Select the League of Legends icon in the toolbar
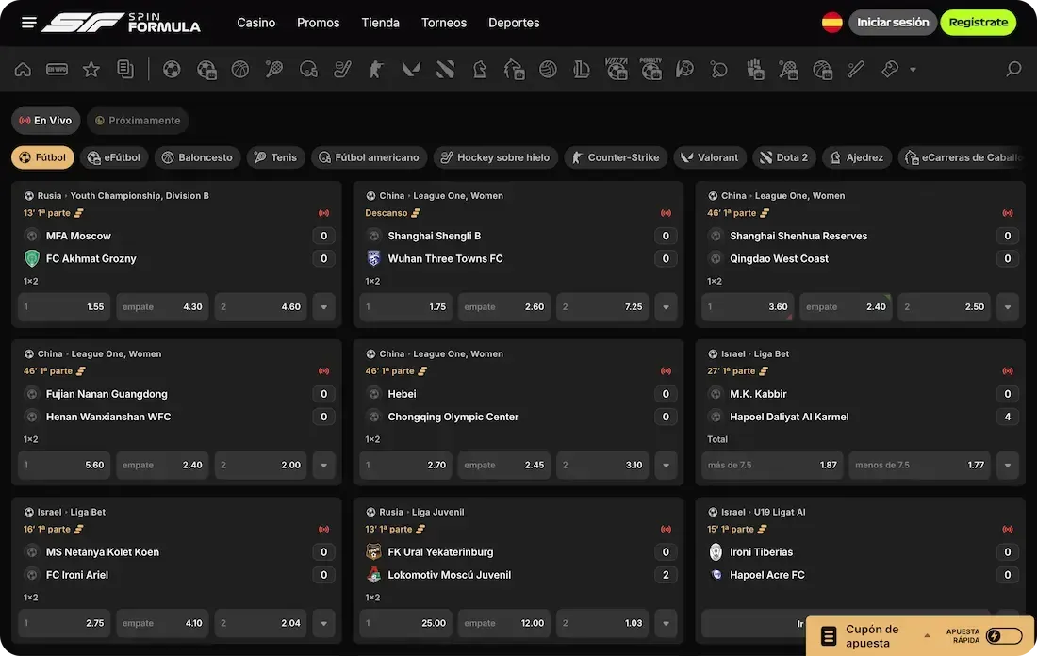 (x=582, y=69)
